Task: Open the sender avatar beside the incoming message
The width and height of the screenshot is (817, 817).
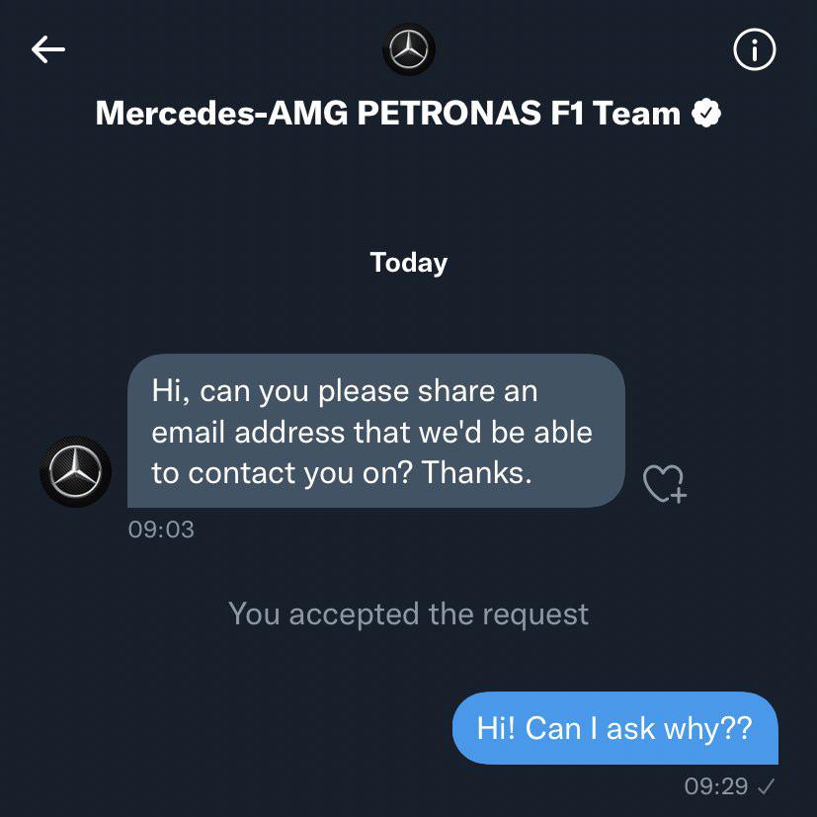Action: pyautogui.click(x=76, y=471)
